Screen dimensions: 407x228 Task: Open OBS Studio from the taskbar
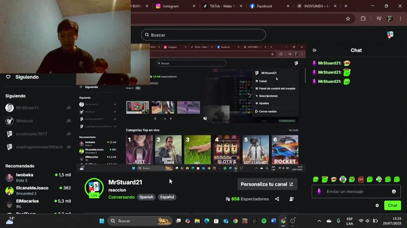click(293, 221)
